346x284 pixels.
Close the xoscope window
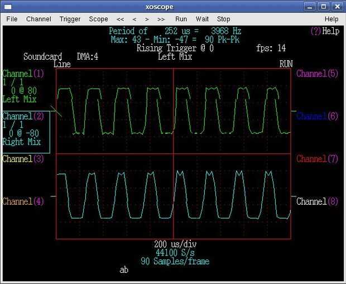coord(337,6)
